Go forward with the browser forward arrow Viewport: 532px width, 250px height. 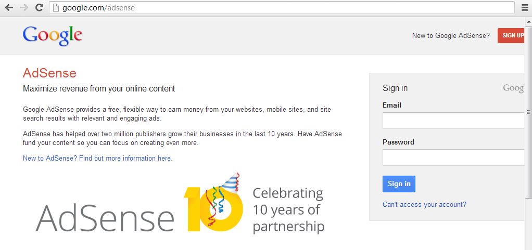pyautogui.click(x=24, y=7)
